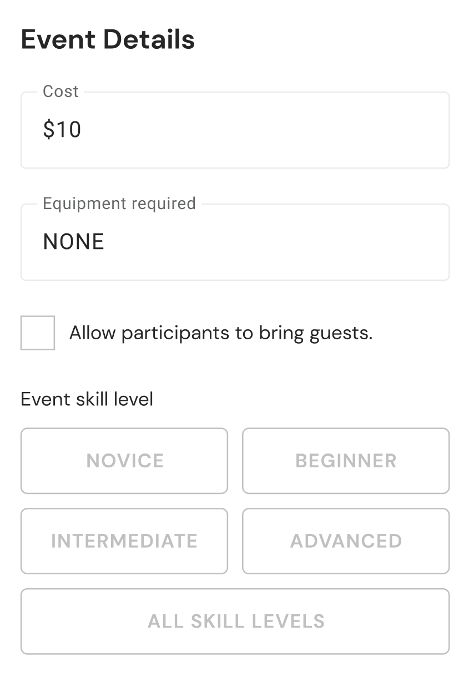Click the Event Details heading
This screenshot has width=474, height=683.
(x=108, y=40)
